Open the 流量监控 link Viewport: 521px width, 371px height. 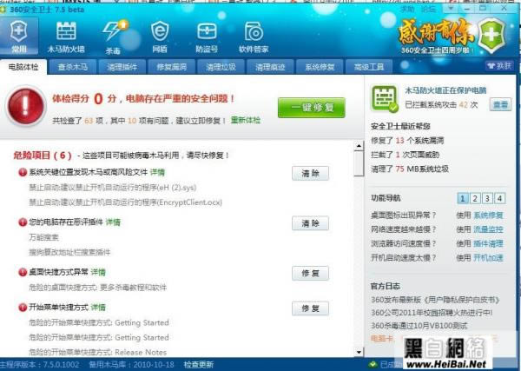click(488, 229)
